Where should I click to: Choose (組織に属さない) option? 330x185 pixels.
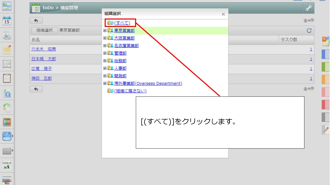130,91
